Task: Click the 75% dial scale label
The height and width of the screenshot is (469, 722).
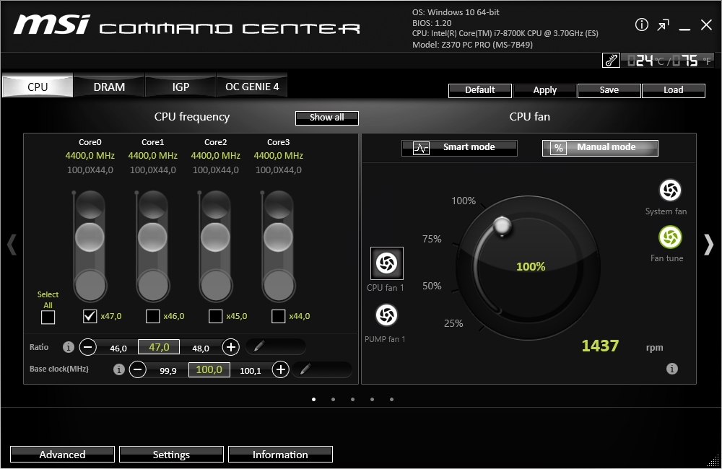Action: pos(432,239)
